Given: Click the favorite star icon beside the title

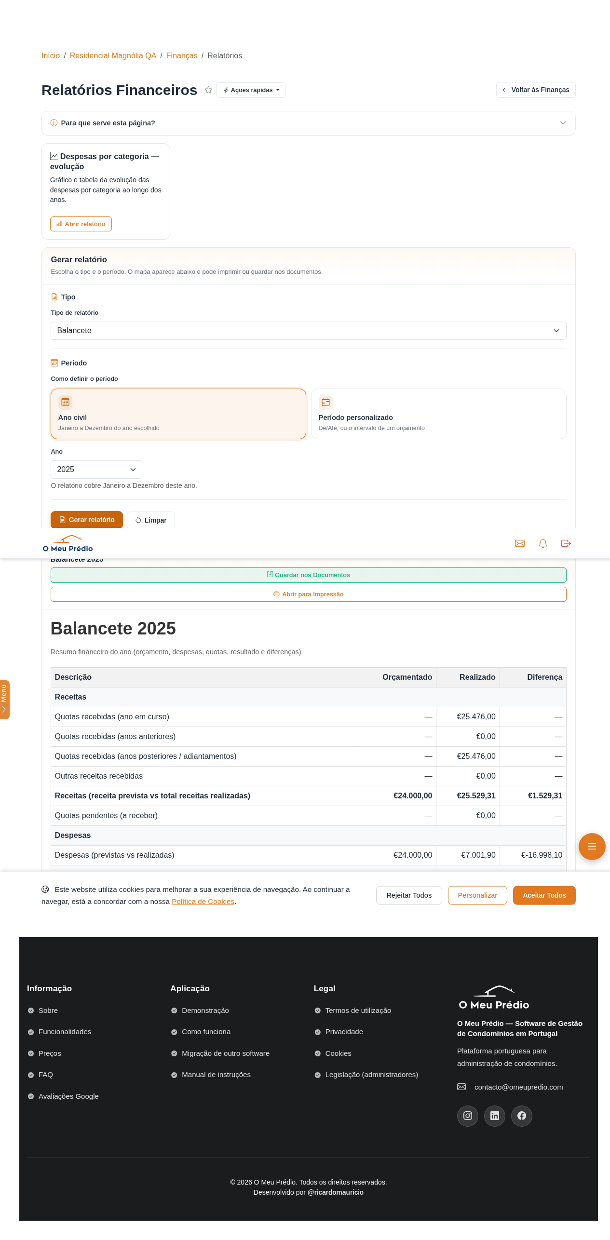Looking at the screenshot, I should (208, 90).
